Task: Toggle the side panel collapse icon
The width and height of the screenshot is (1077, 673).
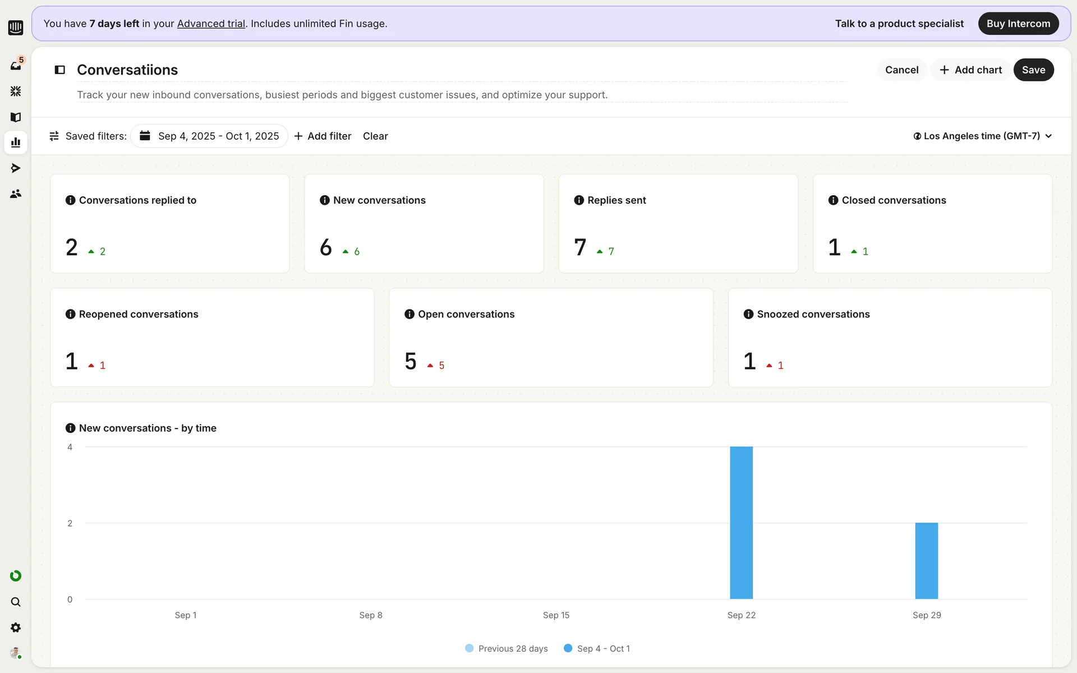Action: coord(60,70)
